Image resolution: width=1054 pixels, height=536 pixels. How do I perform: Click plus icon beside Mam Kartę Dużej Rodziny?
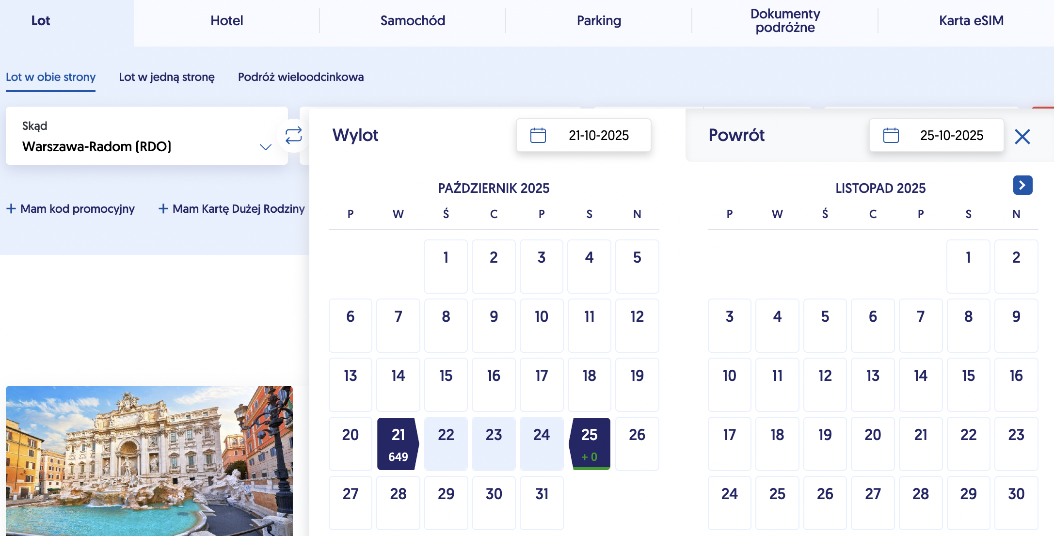(163, 209)
